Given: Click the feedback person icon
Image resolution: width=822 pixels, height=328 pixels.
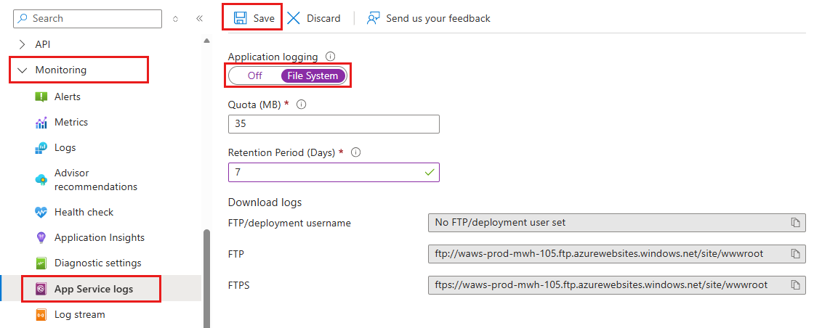Looking at the screenshot, I should 374,18.
